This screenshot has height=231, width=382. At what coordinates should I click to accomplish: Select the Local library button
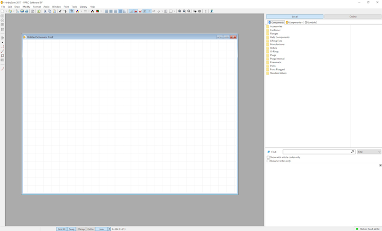tap(295, 16)
